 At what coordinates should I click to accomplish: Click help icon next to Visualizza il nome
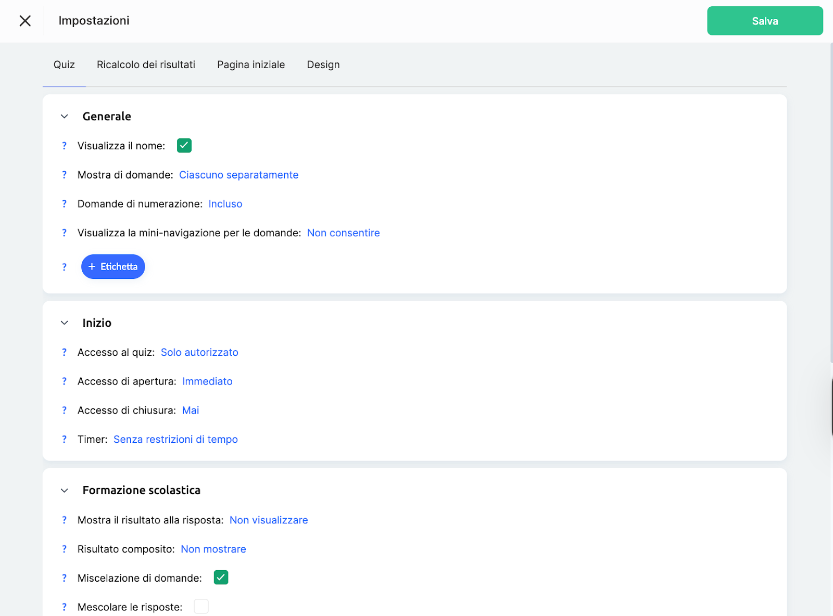pos(64,146)
